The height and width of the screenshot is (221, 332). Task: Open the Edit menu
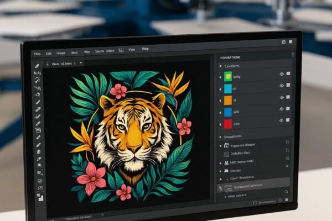pyautogui.click(x=49, y=54)
